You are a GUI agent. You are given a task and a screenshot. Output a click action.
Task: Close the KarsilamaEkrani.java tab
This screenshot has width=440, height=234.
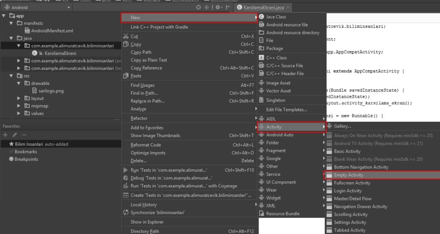[288, 7]
